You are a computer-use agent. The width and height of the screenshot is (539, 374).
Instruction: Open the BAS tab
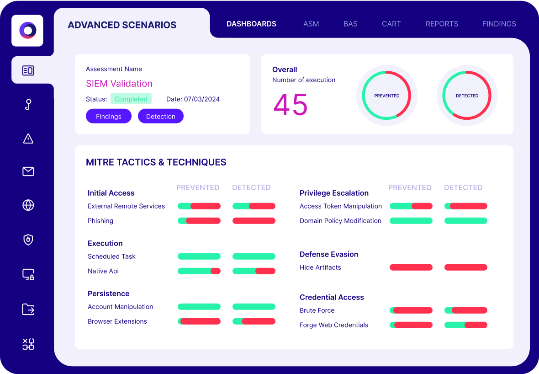coord(350,24)
